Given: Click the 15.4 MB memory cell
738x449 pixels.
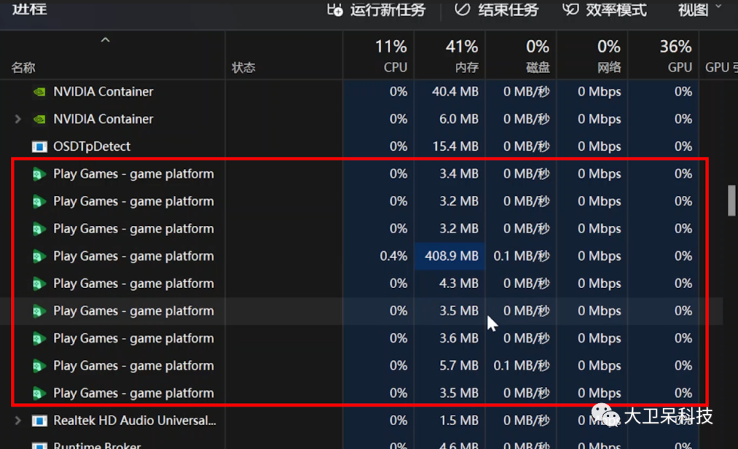Looking at the screenshot, I should 450,147.
